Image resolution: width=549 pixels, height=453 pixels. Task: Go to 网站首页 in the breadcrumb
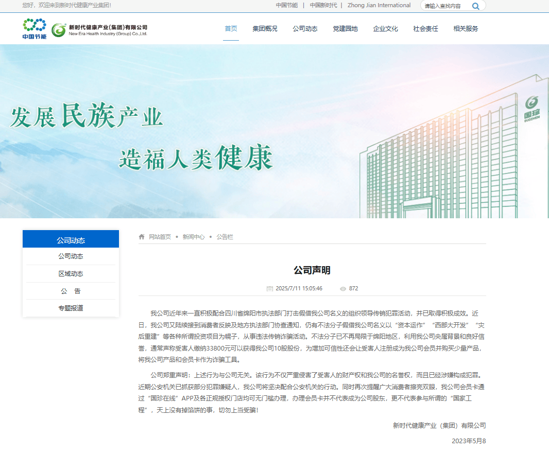click(x=160, y=237)
